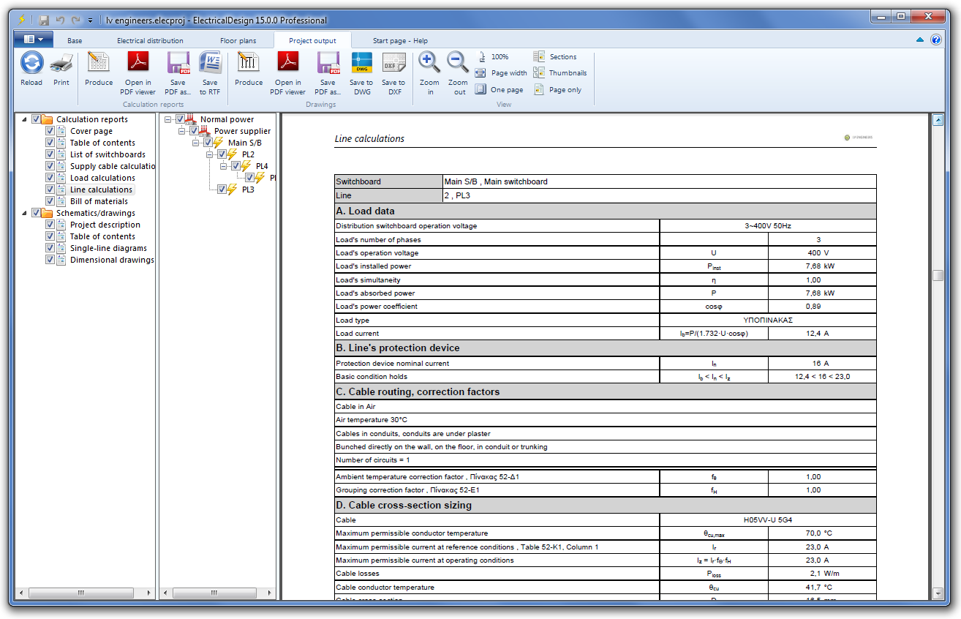961x619 pixels.
Task: Click the Print icon
Action: (x=61, y=64)
